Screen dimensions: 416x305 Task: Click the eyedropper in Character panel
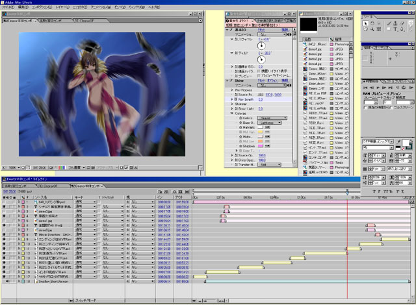(398, 142)
